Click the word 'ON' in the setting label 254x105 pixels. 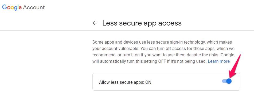148,82
